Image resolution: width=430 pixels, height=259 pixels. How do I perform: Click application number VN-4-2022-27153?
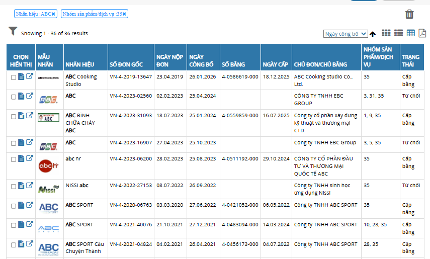click(x=131, y=186)
